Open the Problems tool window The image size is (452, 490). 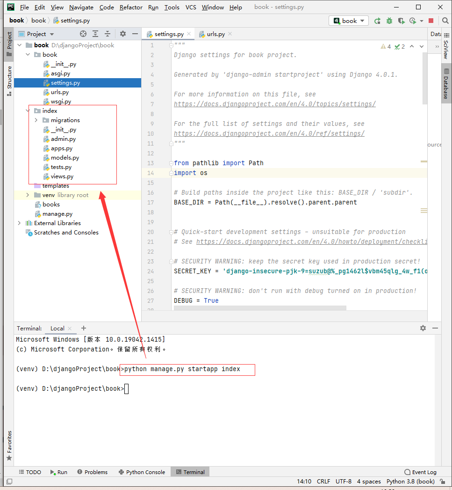[93, 472]
